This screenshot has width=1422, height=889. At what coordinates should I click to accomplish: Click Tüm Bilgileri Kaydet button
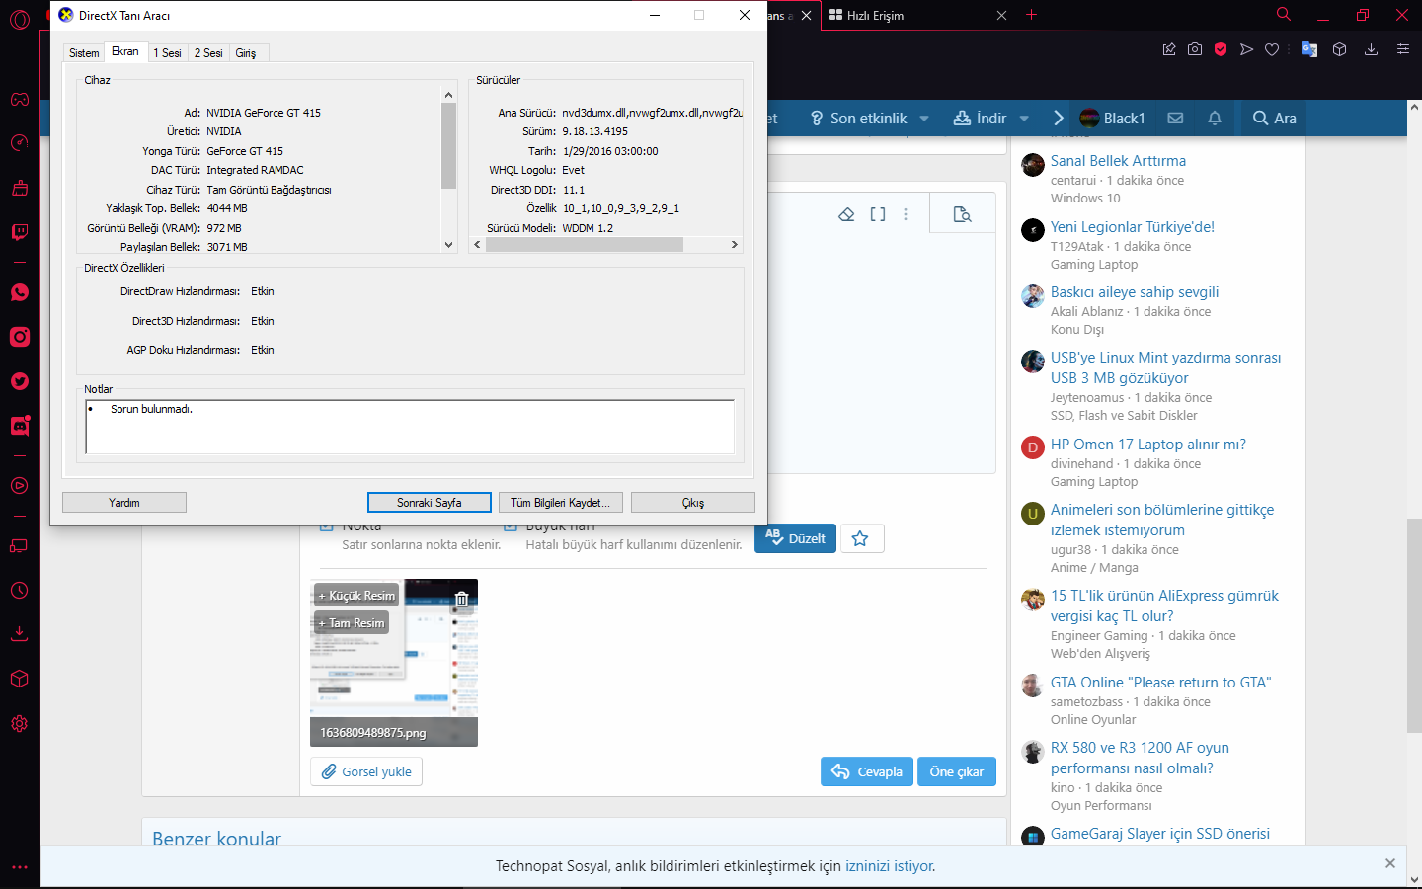tap(561, 503)
